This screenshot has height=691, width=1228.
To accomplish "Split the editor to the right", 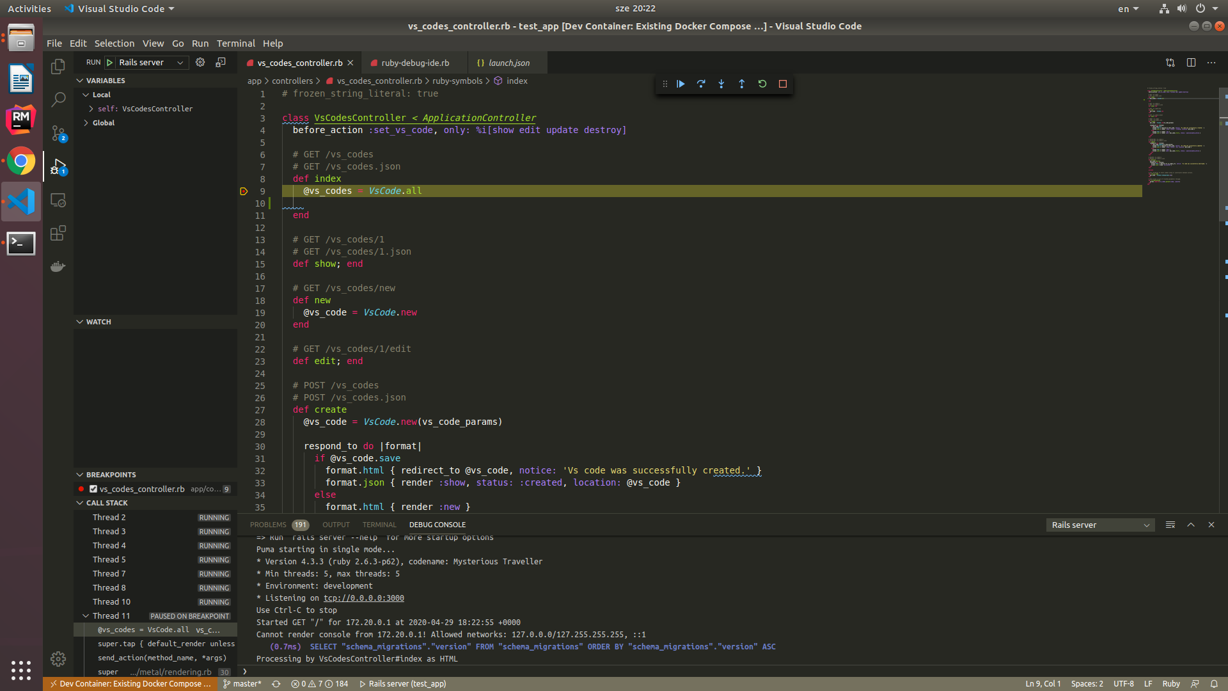I will 1191,63.
